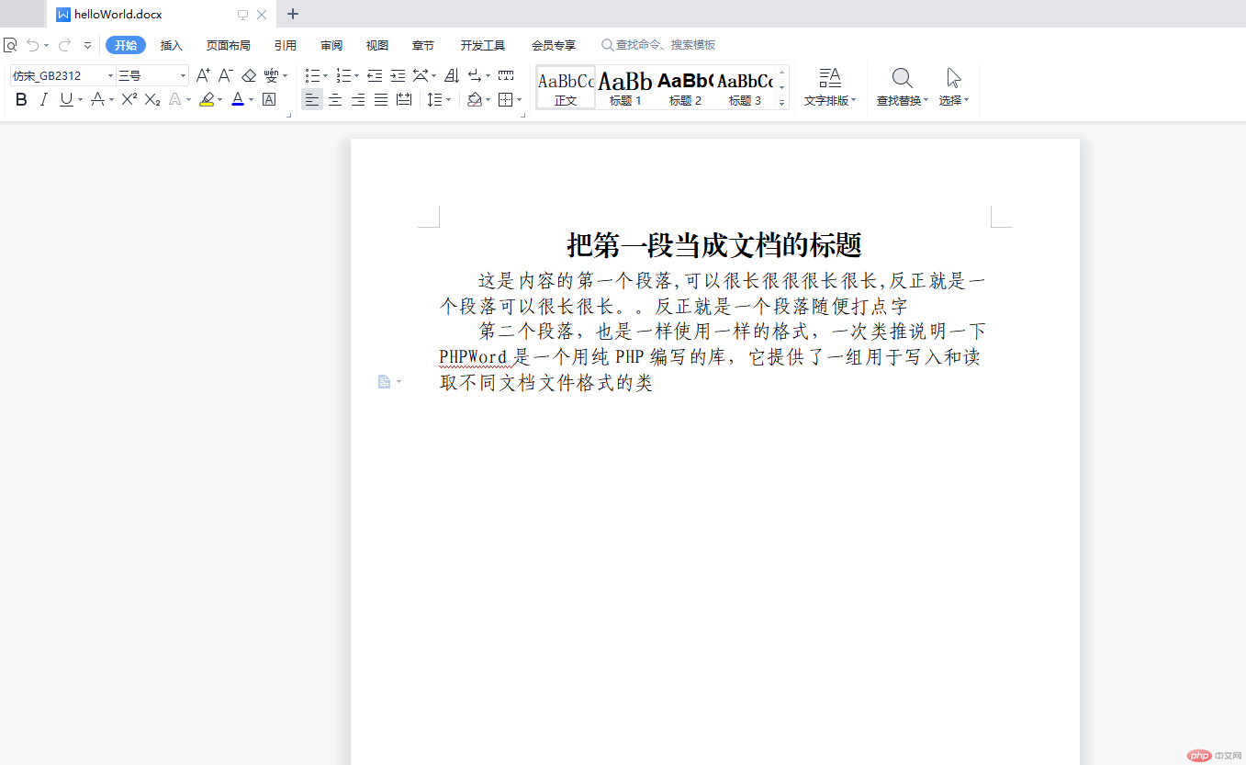Apply distributed alignment
Viewport: 1246px width, 765px height.
tap(404, 99)
